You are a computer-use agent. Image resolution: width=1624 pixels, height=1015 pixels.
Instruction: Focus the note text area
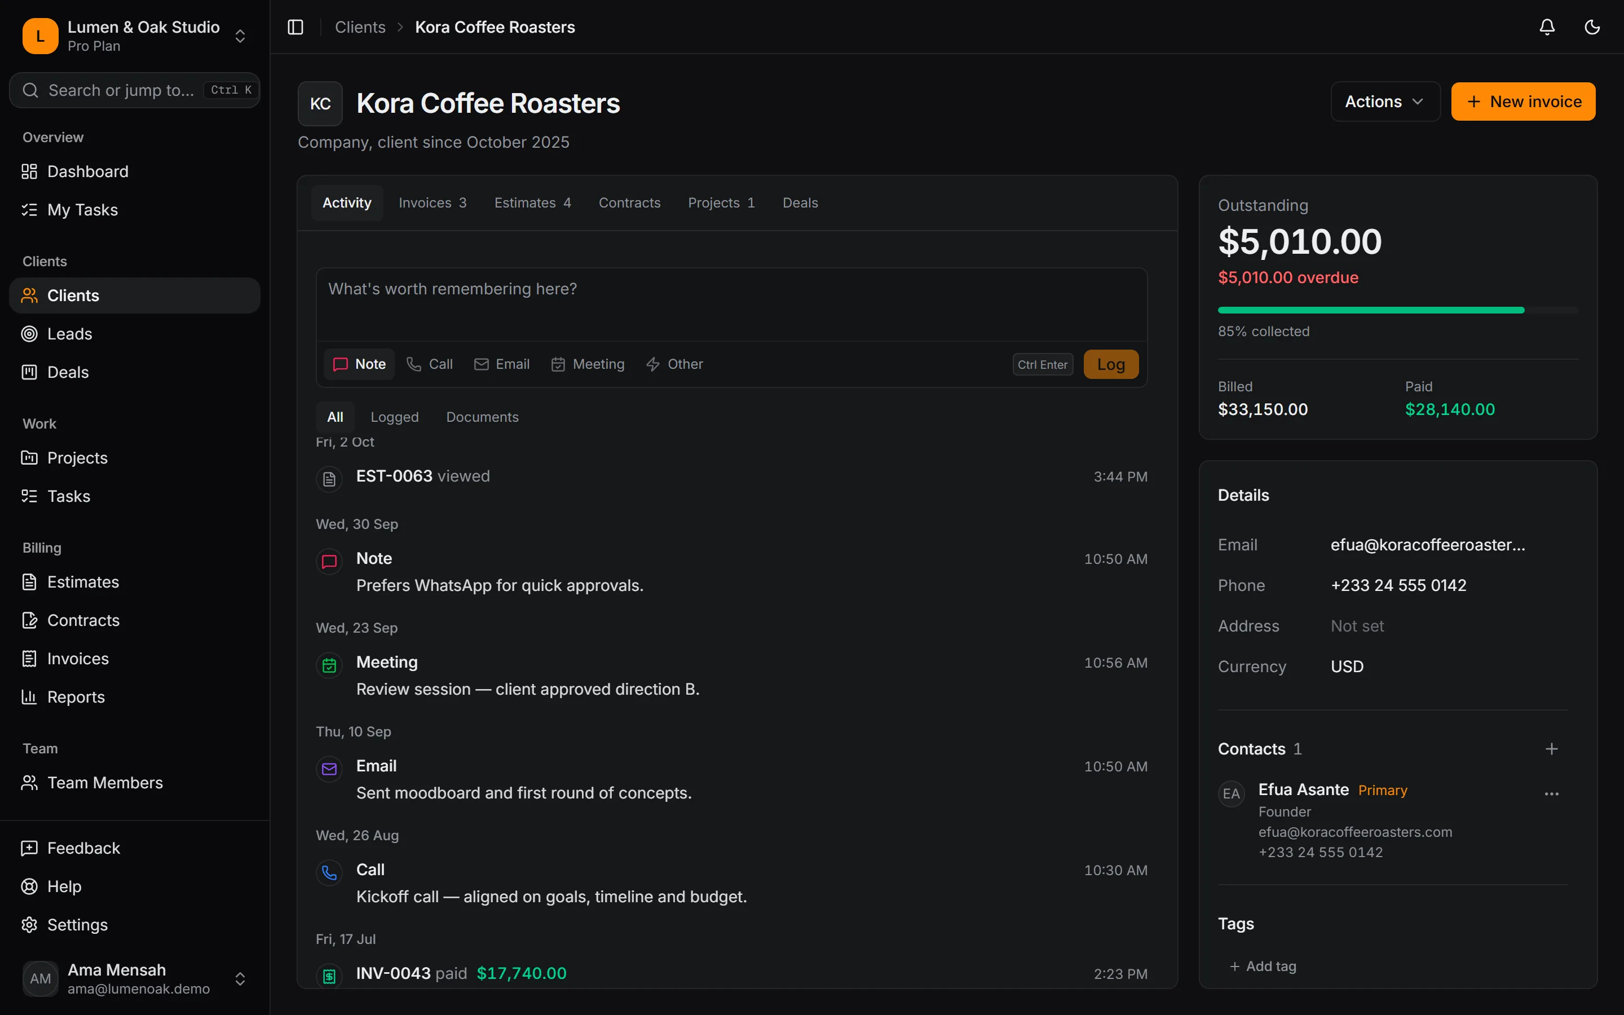(731, 304)
